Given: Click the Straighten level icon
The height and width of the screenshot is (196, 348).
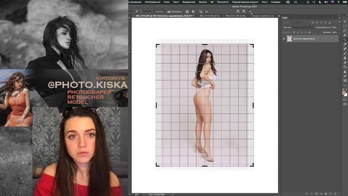Looking at the screenshot, I should [x=169, y=11].
